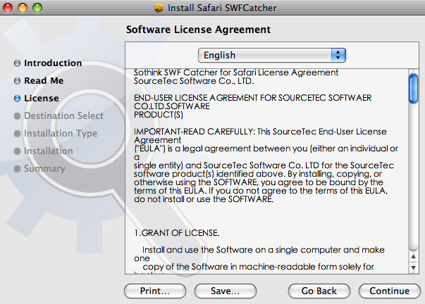This screenshot has width=425, height=304.
Task: Click the 'Install Safari SWFCatcher' window title
Action: pos(222,8)
